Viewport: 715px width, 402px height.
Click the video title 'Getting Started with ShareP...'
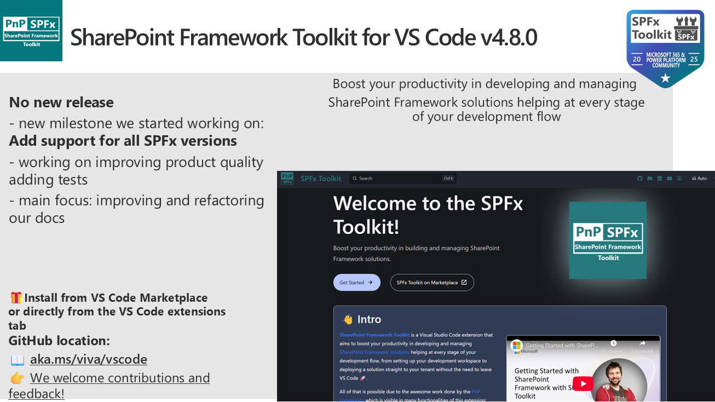point(561,346)
